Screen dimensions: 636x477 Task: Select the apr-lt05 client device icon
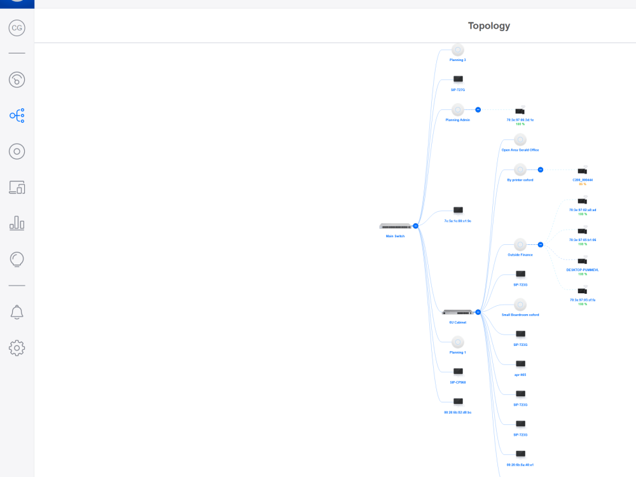click(x=520, y=364)
